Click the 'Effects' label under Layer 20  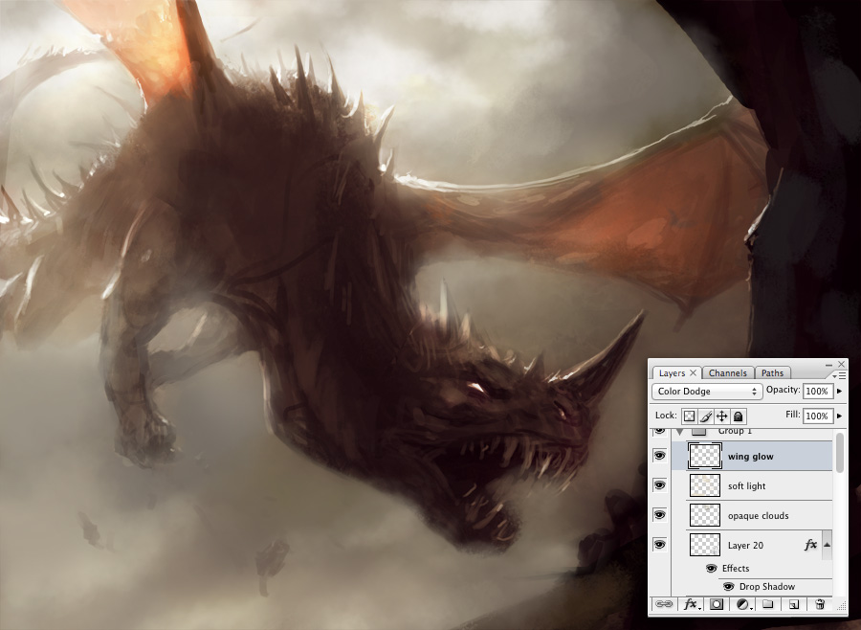tap(736, 569)
